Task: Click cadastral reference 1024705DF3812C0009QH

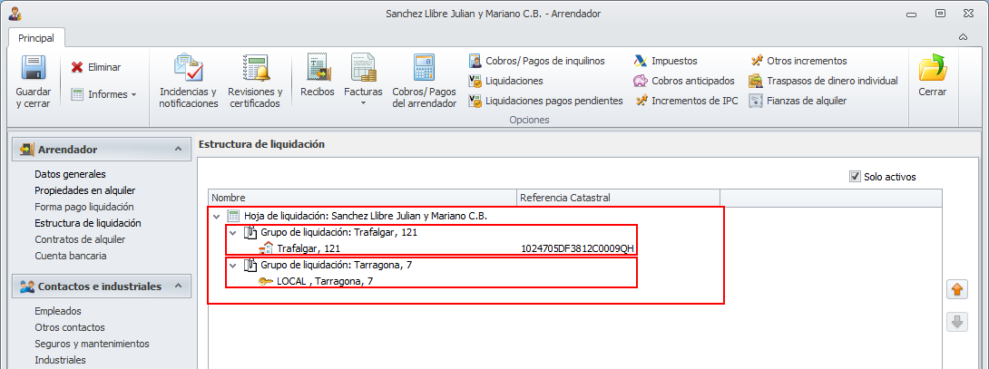Action: pyautogui.click(x=577, y=248)
